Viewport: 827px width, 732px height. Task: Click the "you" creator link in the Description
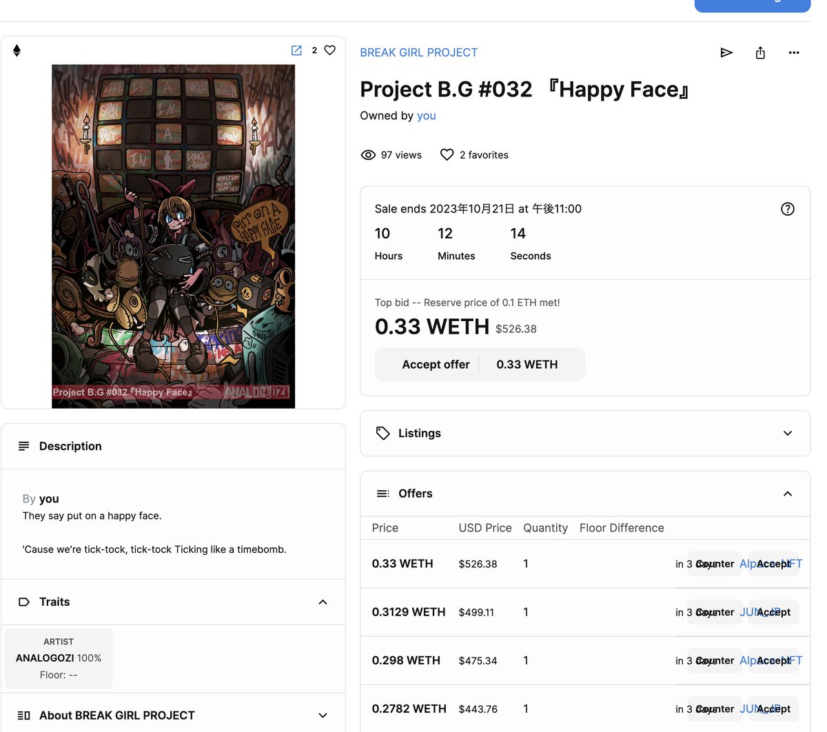[x=49, y=498]
